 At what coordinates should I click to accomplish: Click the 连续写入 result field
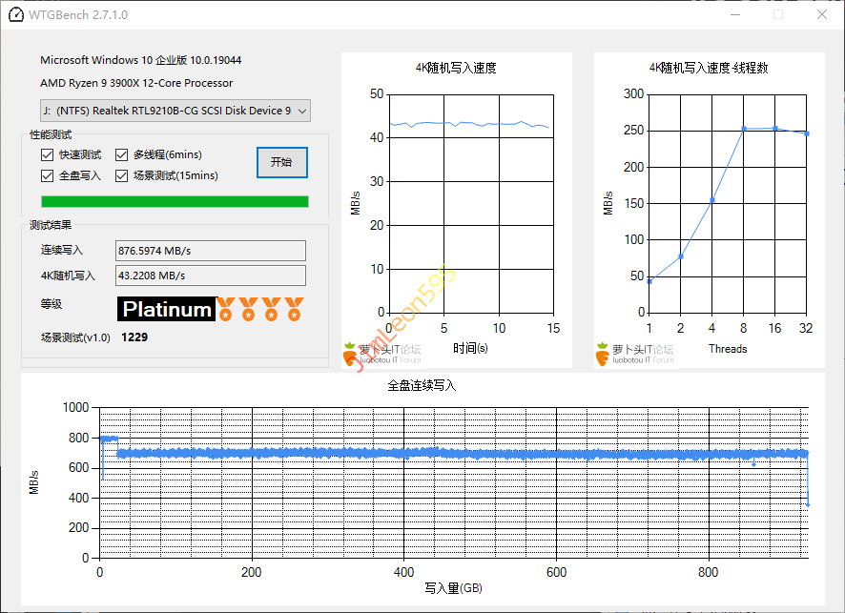[210, 251]
